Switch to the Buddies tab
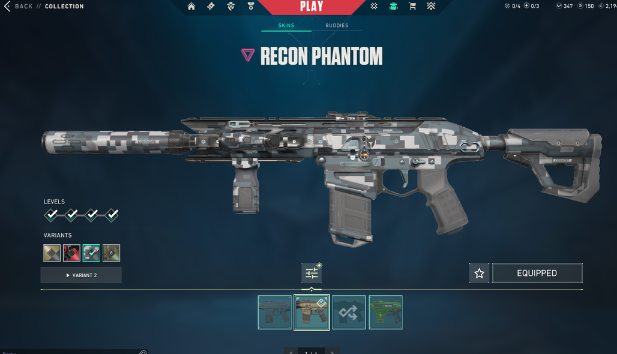Image resolution: width=617 pixels, height=354 pixels. point(337,26)
